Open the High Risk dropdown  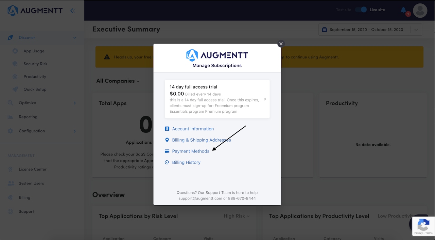(237, 216)
